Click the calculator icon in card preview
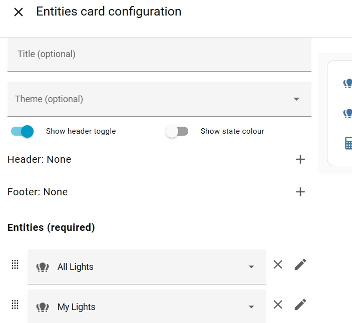Screen dimensions: 352x323 point(348,144)
